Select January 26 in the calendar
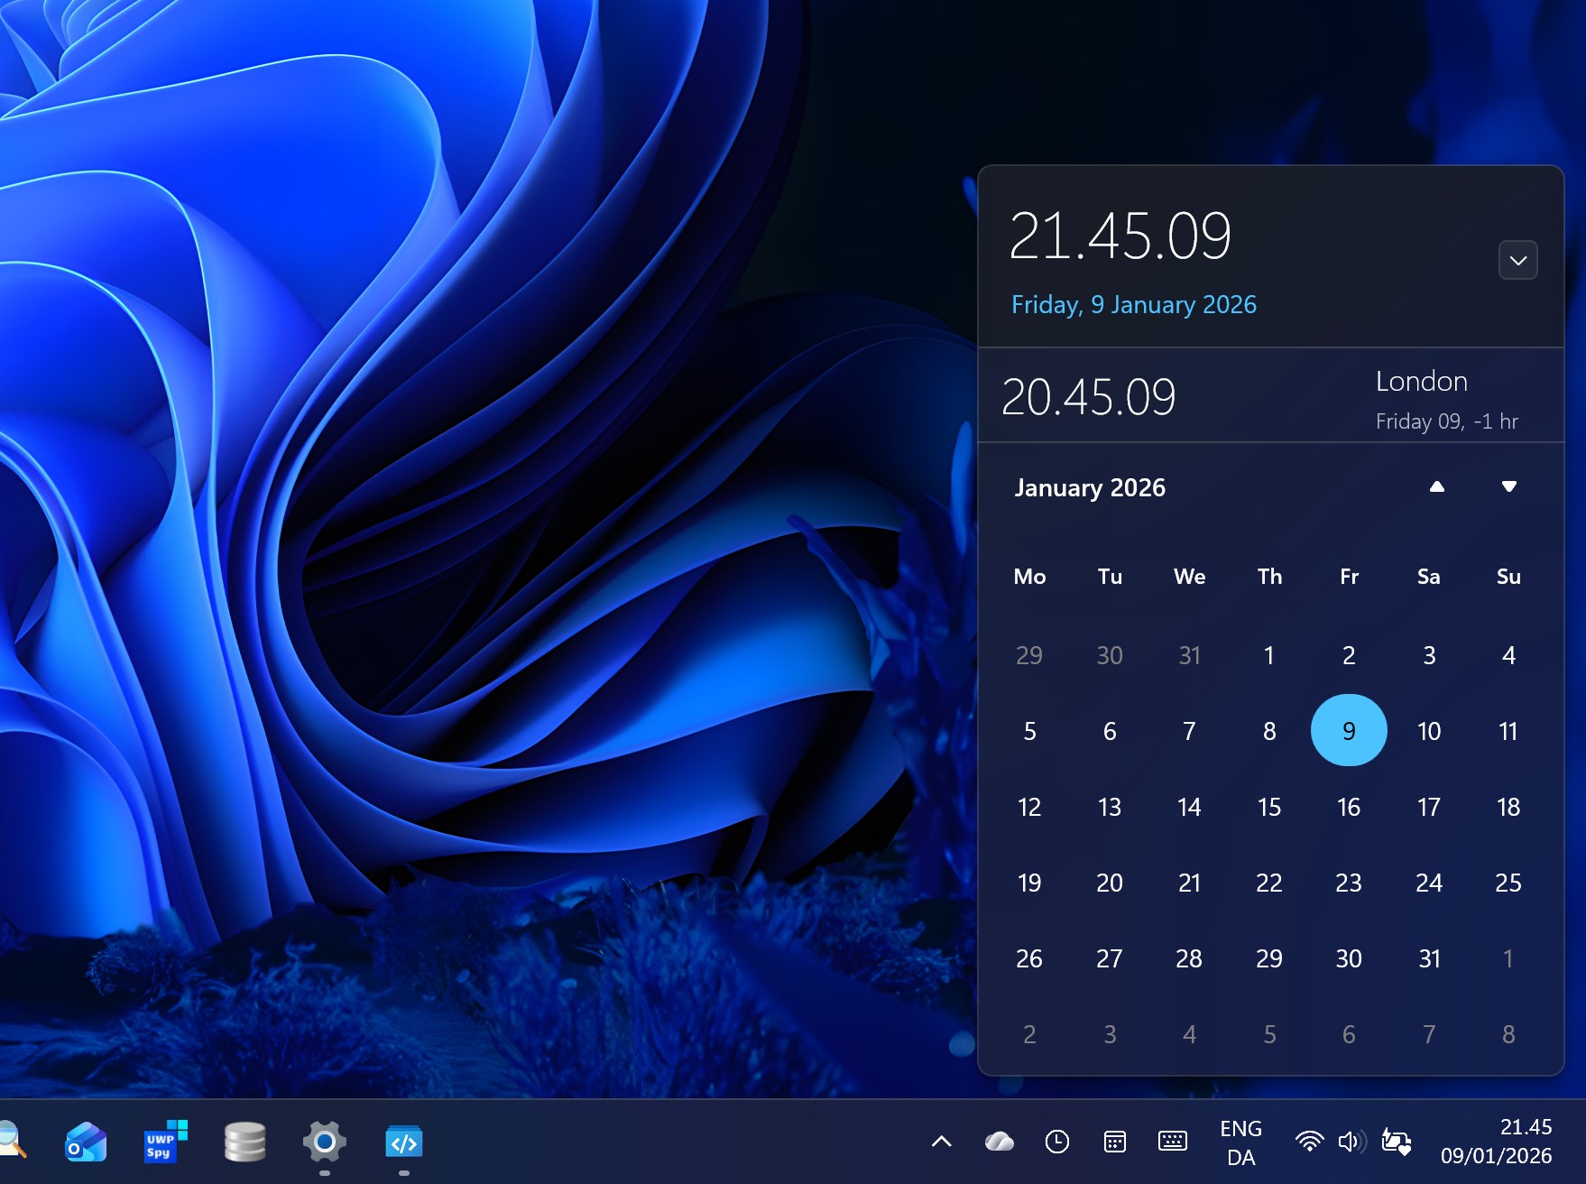Viewport: 1586px width, 1184px height. (1029, 958)
